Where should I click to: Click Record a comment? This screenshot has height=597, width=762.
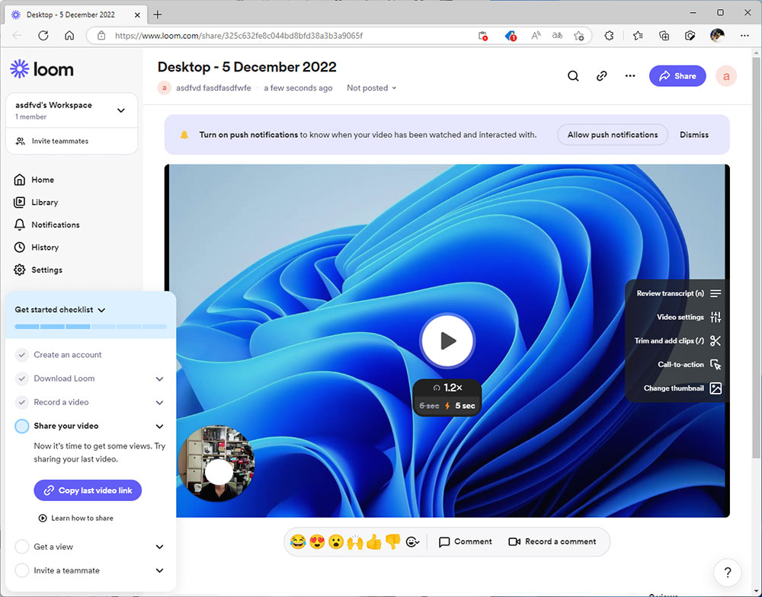[552, 541]
